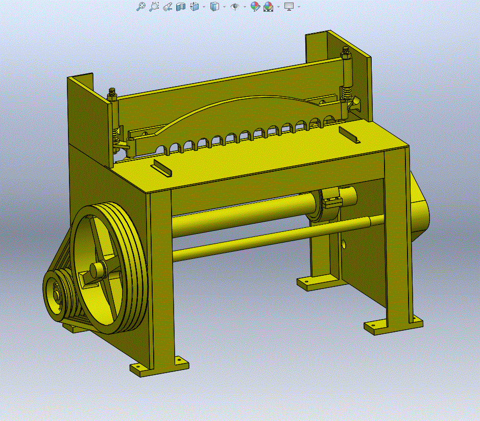Click the Edit Appearance color ball icon
This screenshot has height=421, width=480.
click(255, 7)
